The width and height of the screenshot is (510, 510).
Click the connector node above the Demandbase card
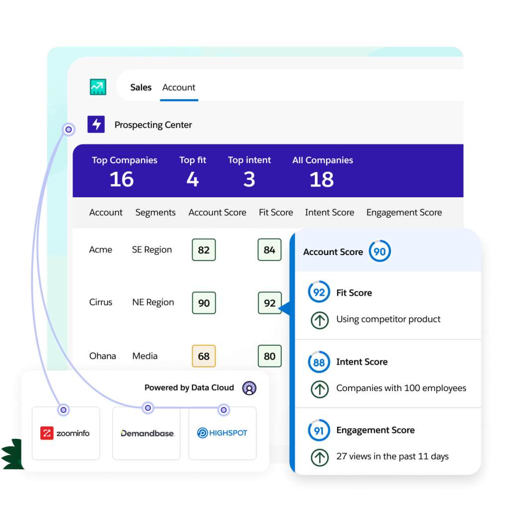click(147, 407)
